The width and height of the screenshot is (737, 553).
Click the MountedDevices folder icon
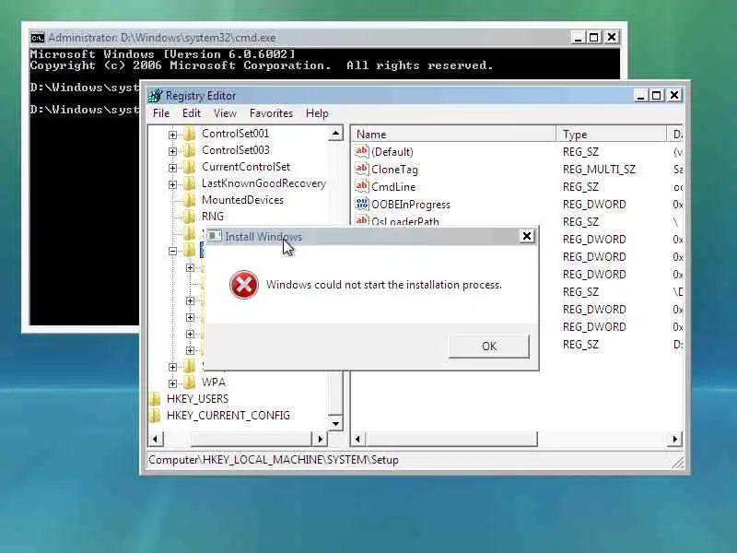[x=189, y=200]
